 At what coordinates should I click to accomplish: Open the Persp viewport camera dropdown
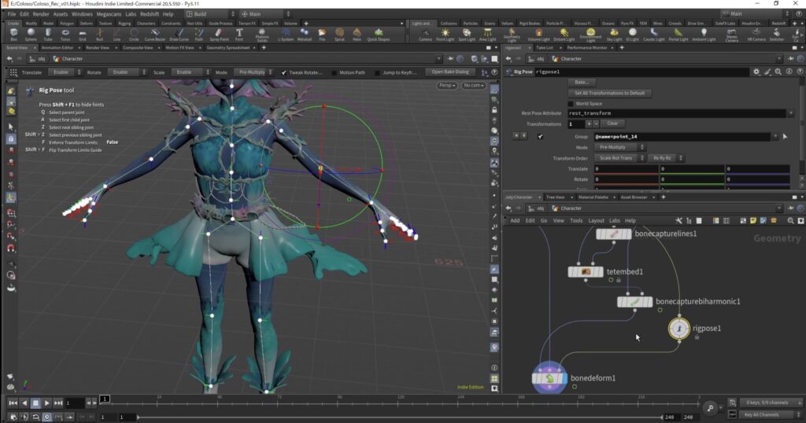447,85
